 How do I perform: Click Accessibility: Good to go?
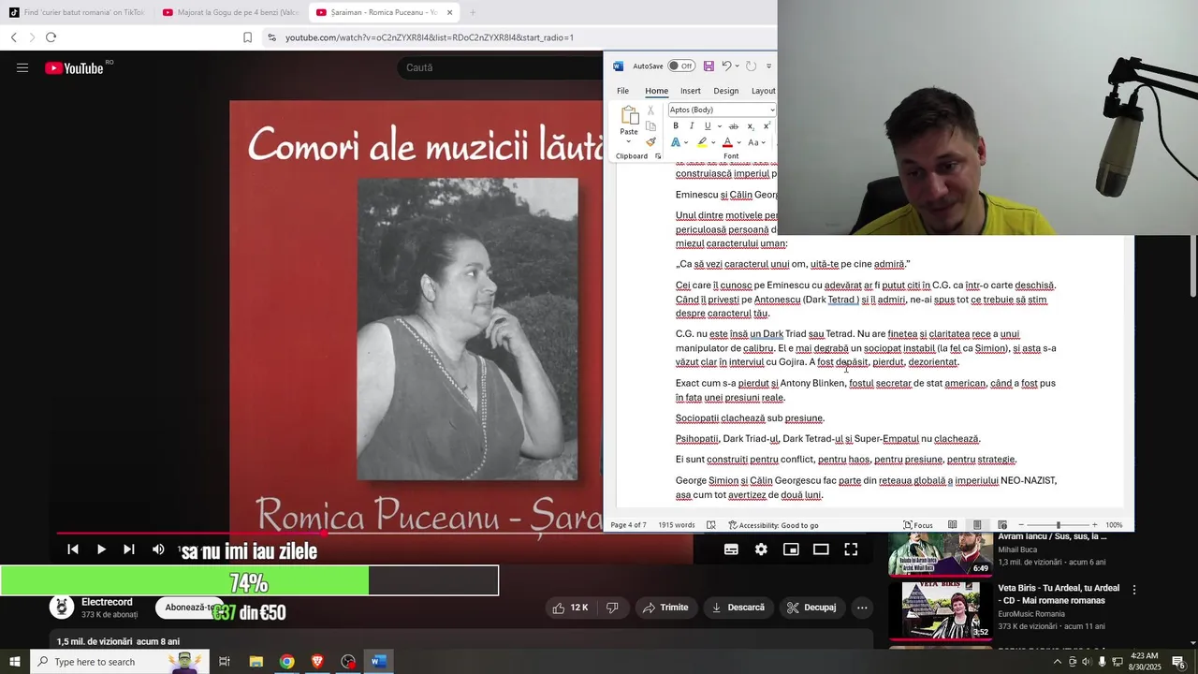point(773,525)
